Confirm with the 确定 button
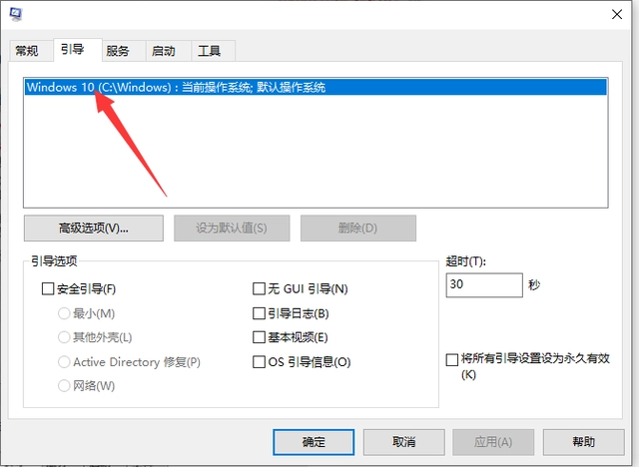 pyautogui.click(x=314, y=442)
